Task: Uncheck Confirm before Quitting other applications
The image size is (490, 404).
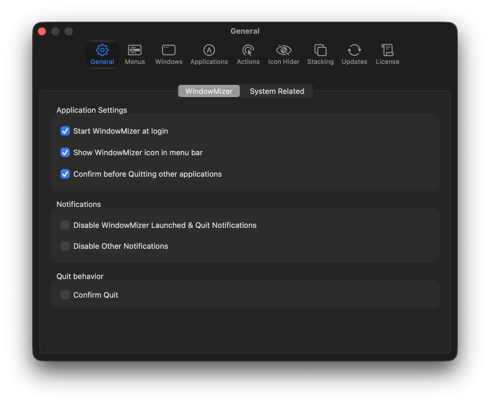Action: [65, 174]
